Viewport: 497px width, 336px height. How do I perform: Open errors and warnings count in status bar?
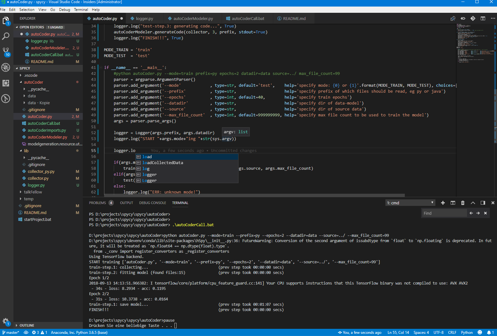(x=40, y=333)
